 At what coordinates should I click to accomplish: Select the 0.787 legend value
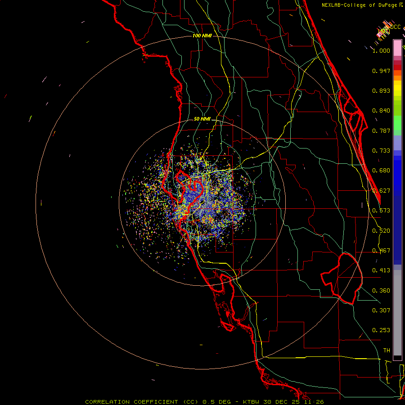pos(381,130)
